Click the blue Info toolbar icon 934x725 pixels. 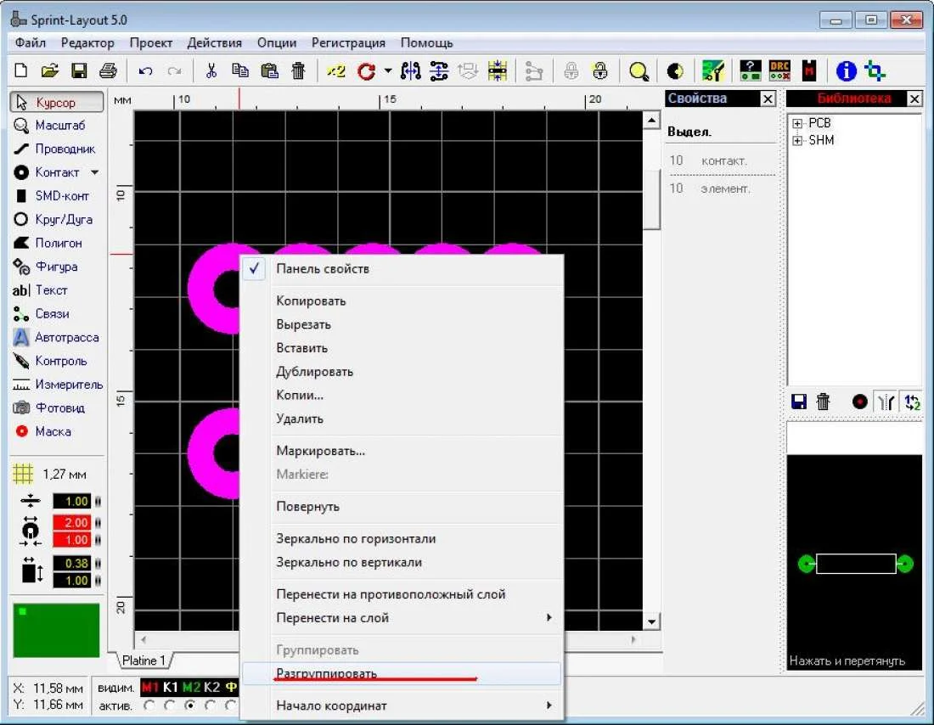tap(846, 71)
